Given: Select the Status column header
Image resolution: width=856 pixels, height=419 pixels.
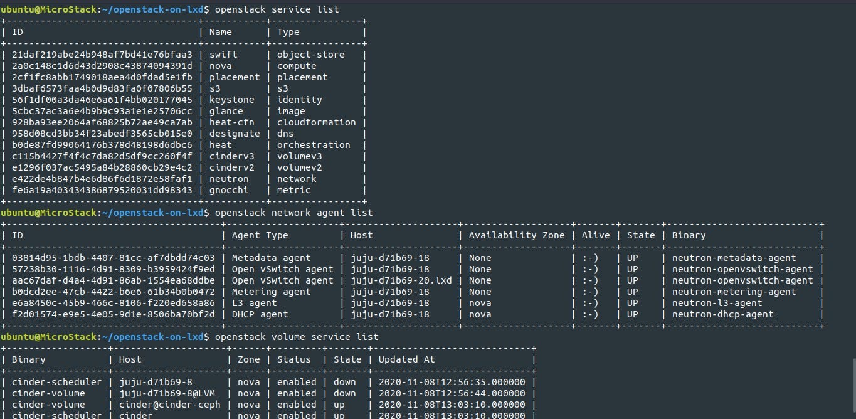Looking at the screenshot, I should [293, 359].
